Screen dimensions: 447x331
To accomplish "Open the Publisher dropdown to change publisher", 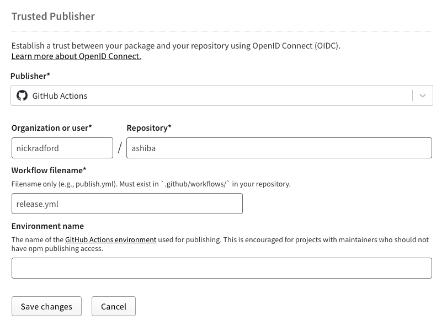I will [x=221, y=95].
